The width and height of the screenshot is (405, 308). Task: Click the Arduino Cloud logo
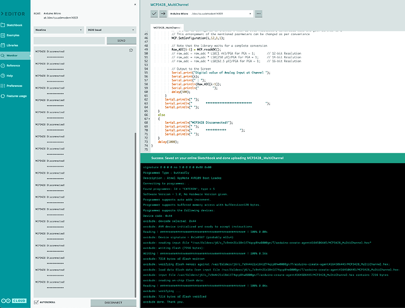[x=14, y=301]
